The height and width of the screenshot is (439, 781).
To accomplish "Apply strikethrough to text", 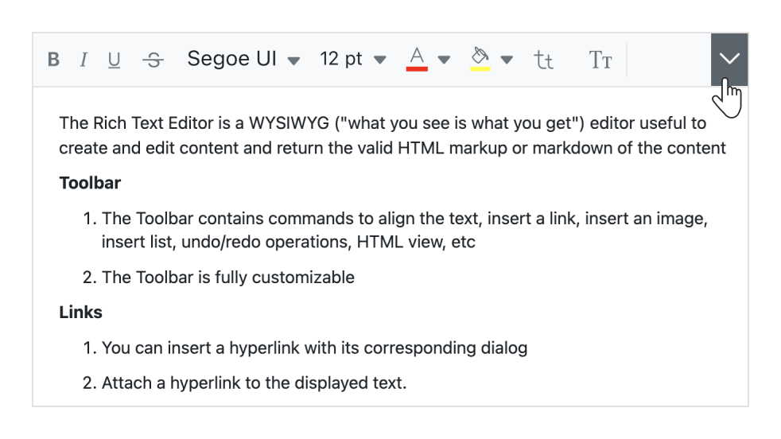I will coord(153,60).
